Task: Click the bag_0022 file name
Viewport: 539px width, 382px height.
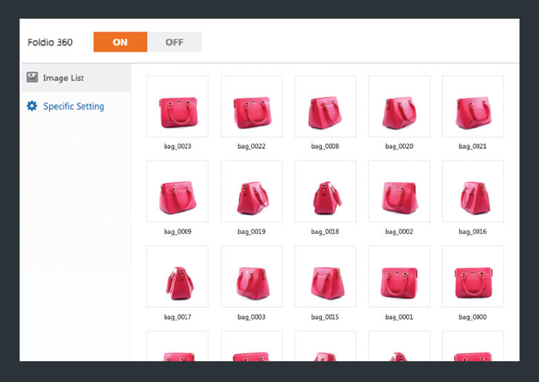Action: tap(252, 146)
